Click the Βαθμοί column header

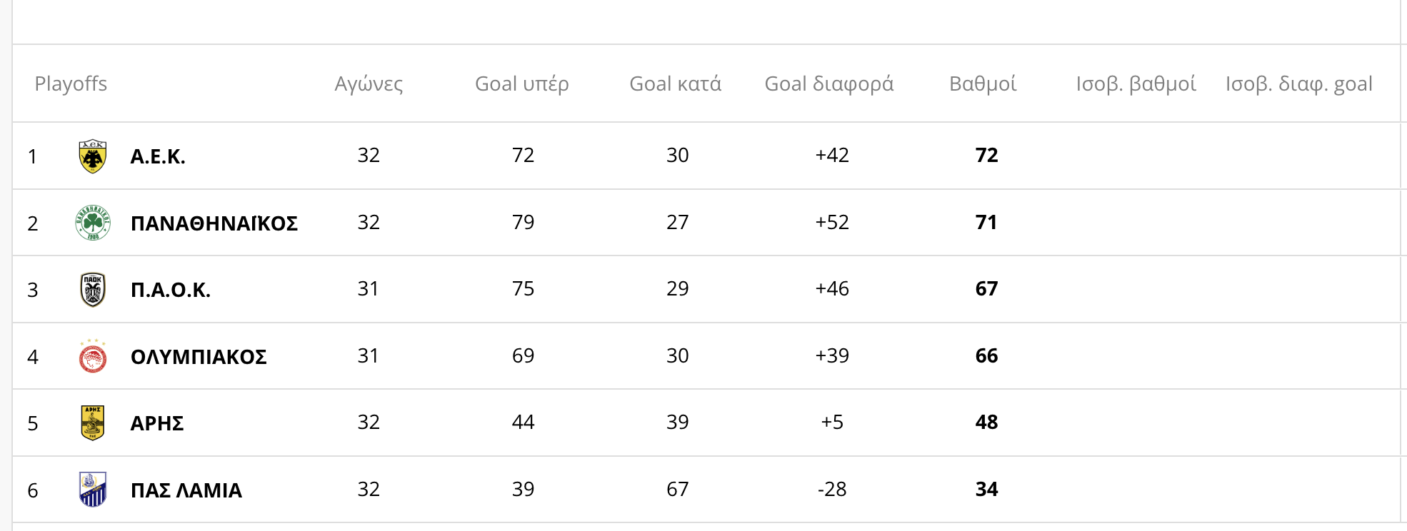tap(983, 84)
